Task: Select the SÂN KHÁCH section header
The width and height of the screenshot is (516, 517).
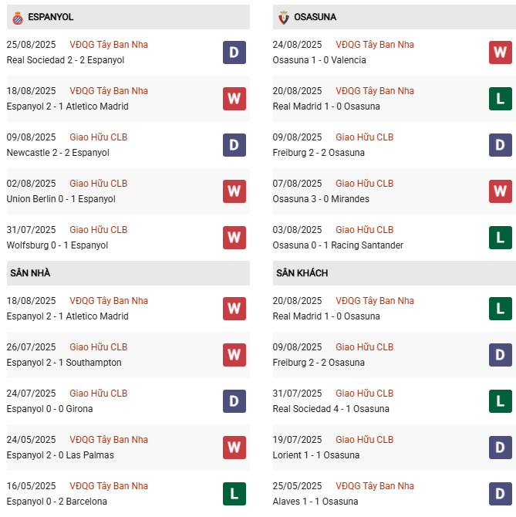Action: point(302,273)
